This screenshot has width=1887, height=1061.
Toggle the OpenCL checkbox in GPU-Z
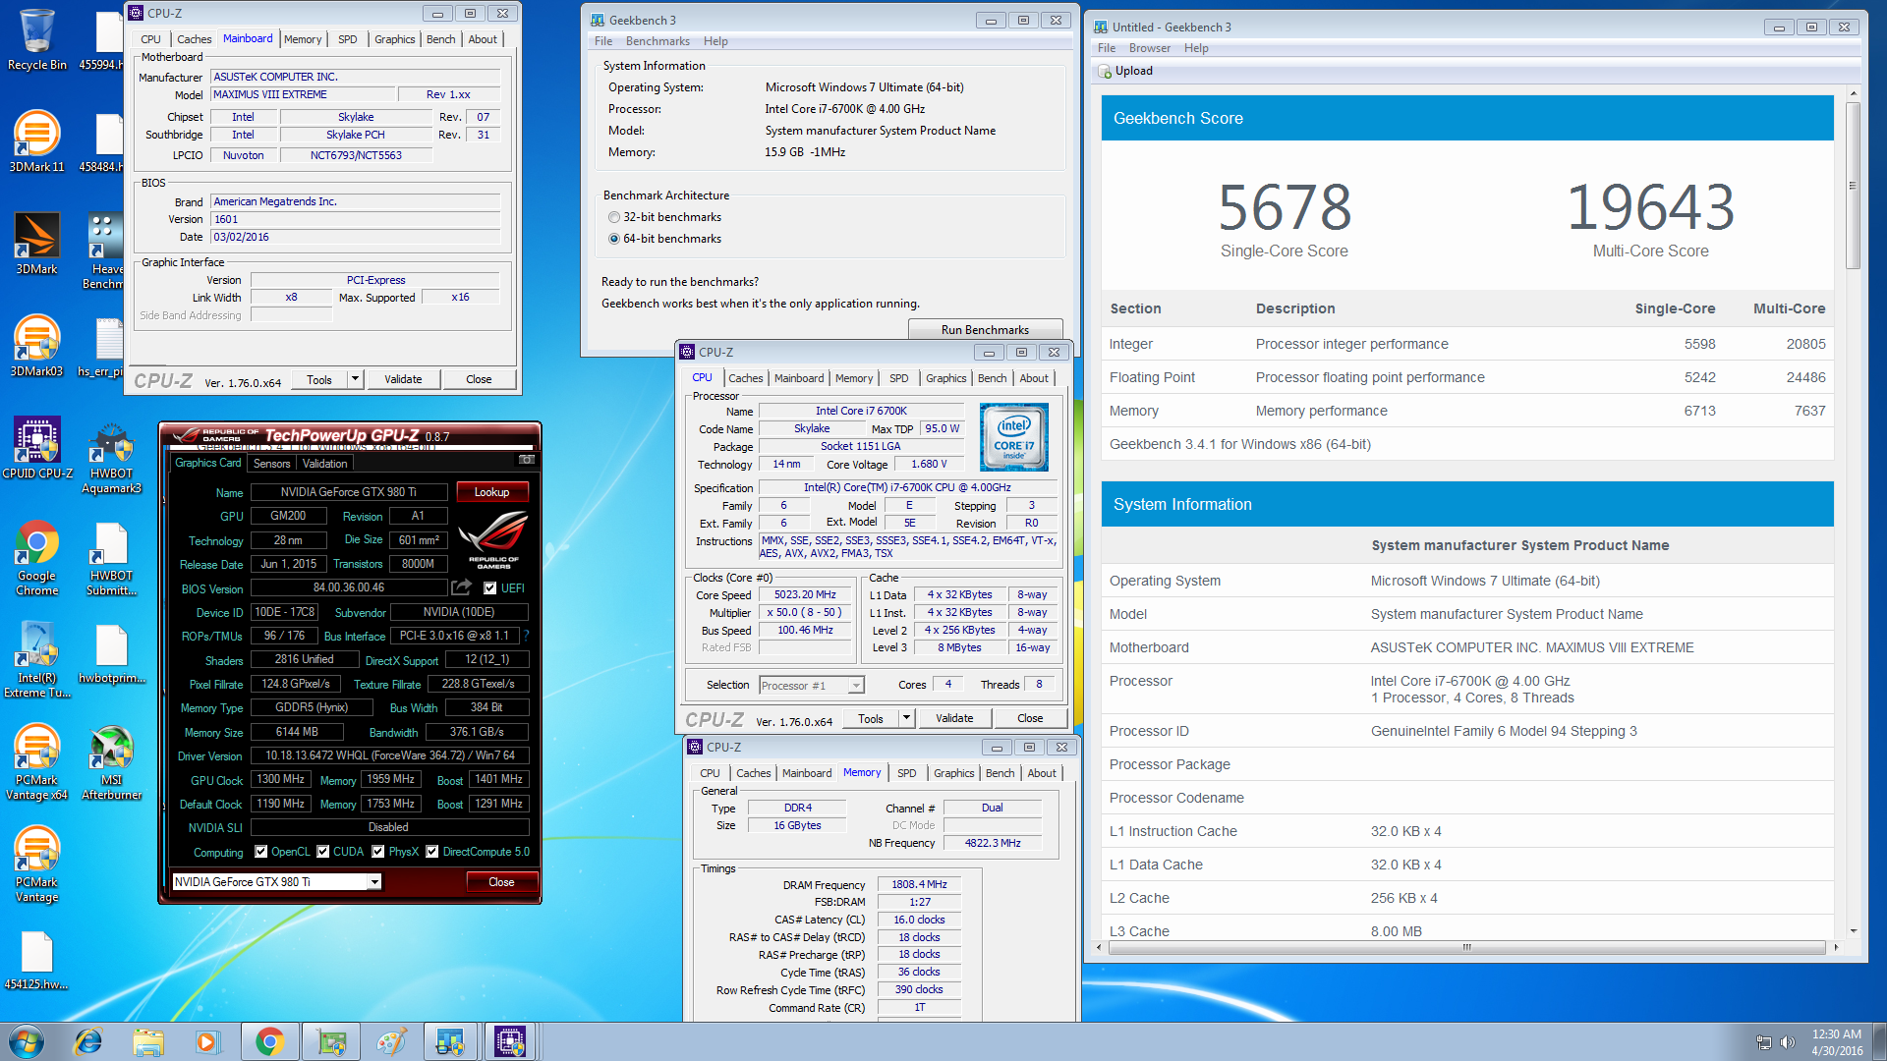260,852
